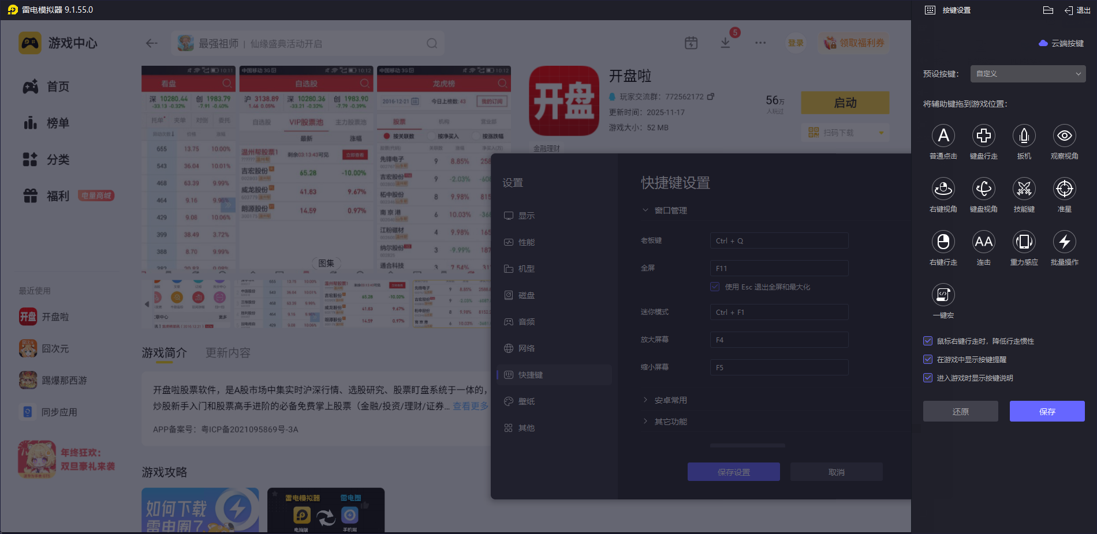This screenshot has height=534, width=1097.
Task: Open 性能 settings category
Action: (554, 242)
